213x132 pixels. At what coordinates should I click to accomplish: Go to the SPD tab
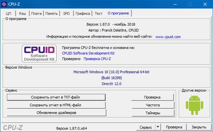pos(66,14)
